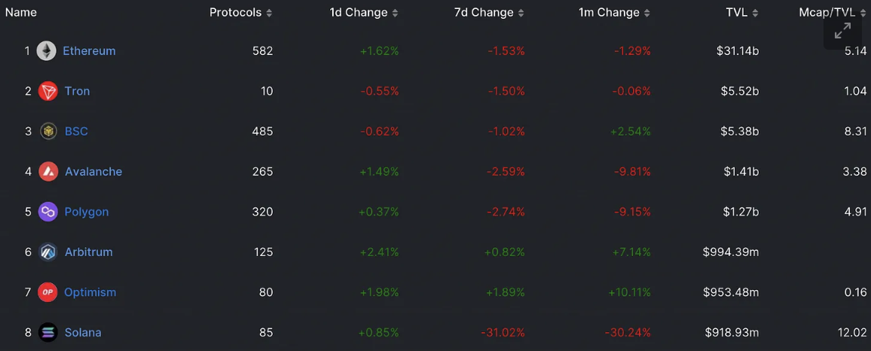Click the Solana chain logo icon
Viewport: 871px width, 351px height.
tap(48, 333)
